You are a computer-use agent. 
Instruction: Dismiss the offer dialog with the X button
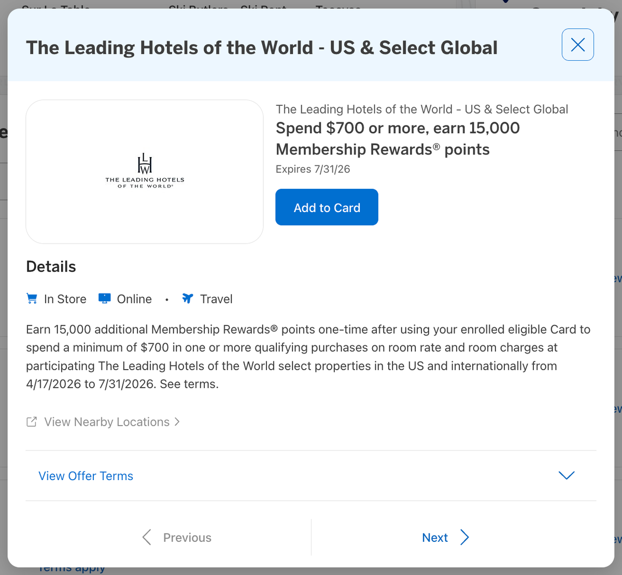coord(577,45)
